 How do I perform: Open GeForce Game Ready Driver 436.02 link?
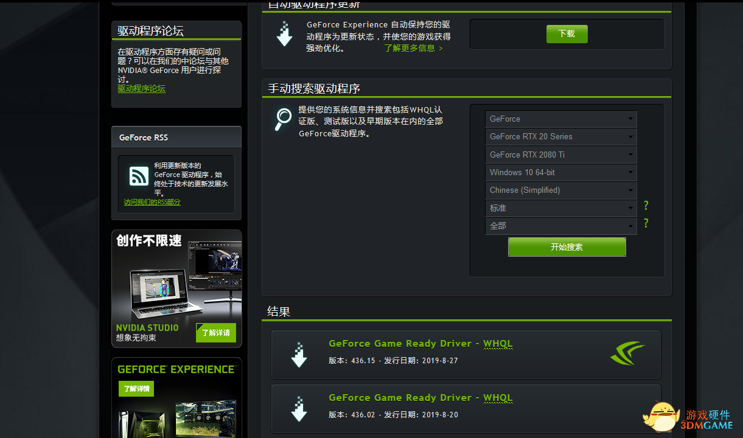point(400,398)
